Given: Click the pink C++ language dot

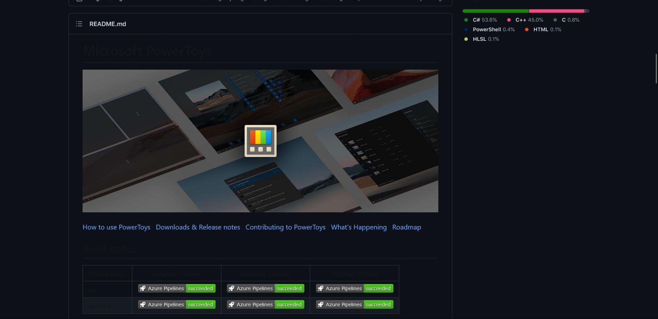Looking at the screenshot, I should click(509, 20).
